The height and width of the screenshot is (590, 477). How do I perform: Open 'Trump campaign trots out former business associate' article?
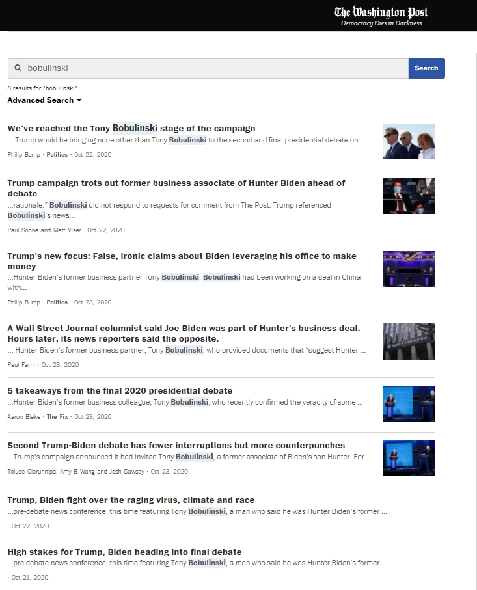(x=176, y=188)
